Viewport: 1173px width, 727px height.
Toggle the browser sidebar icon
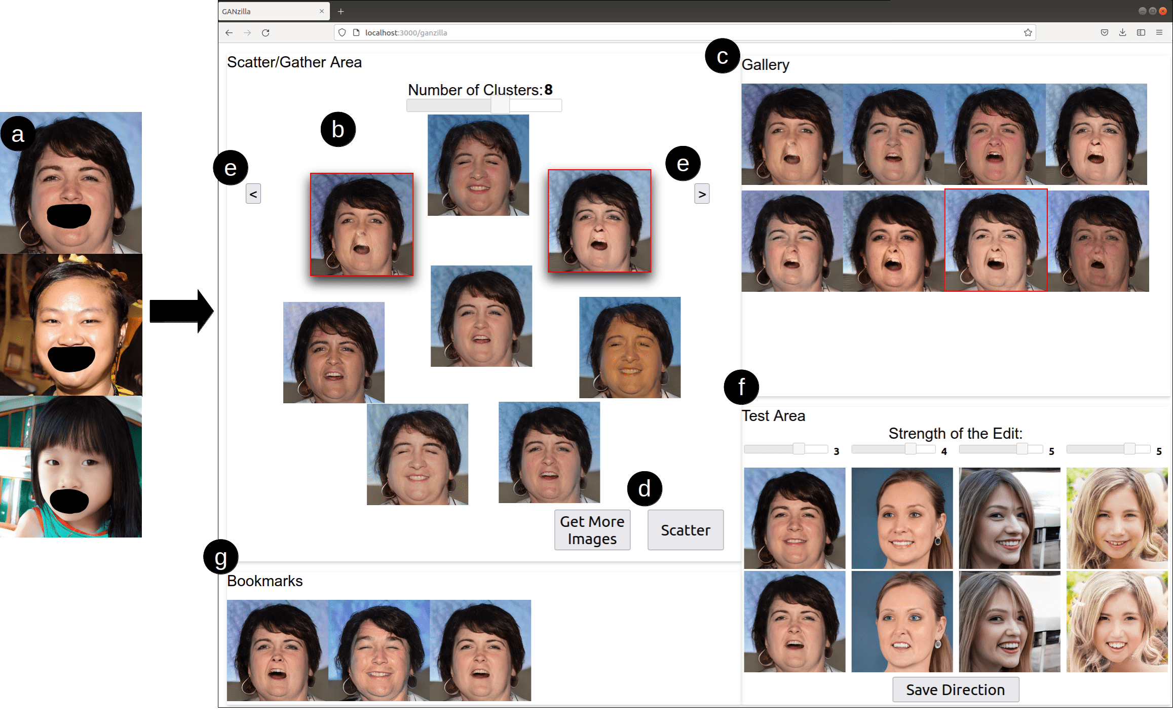click(1141, 32)
